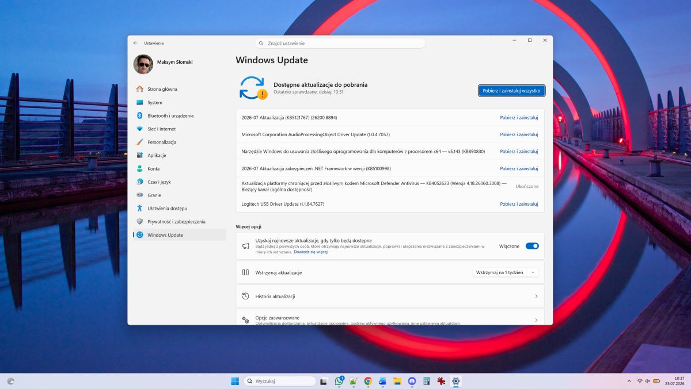Open the red splat app in taskbar
The height and width of the screenshot is (389, 691).
(441, 381)
